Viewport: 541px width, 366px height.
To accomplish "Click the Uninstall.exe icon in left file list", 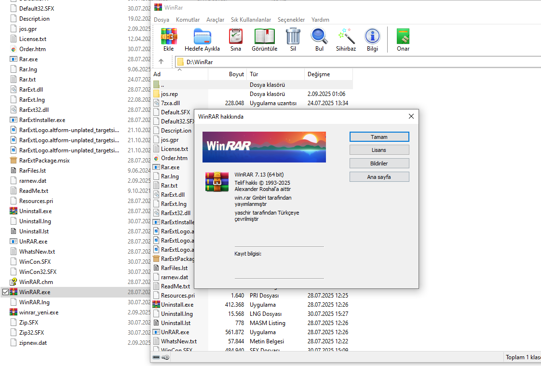I will (13, 211).
